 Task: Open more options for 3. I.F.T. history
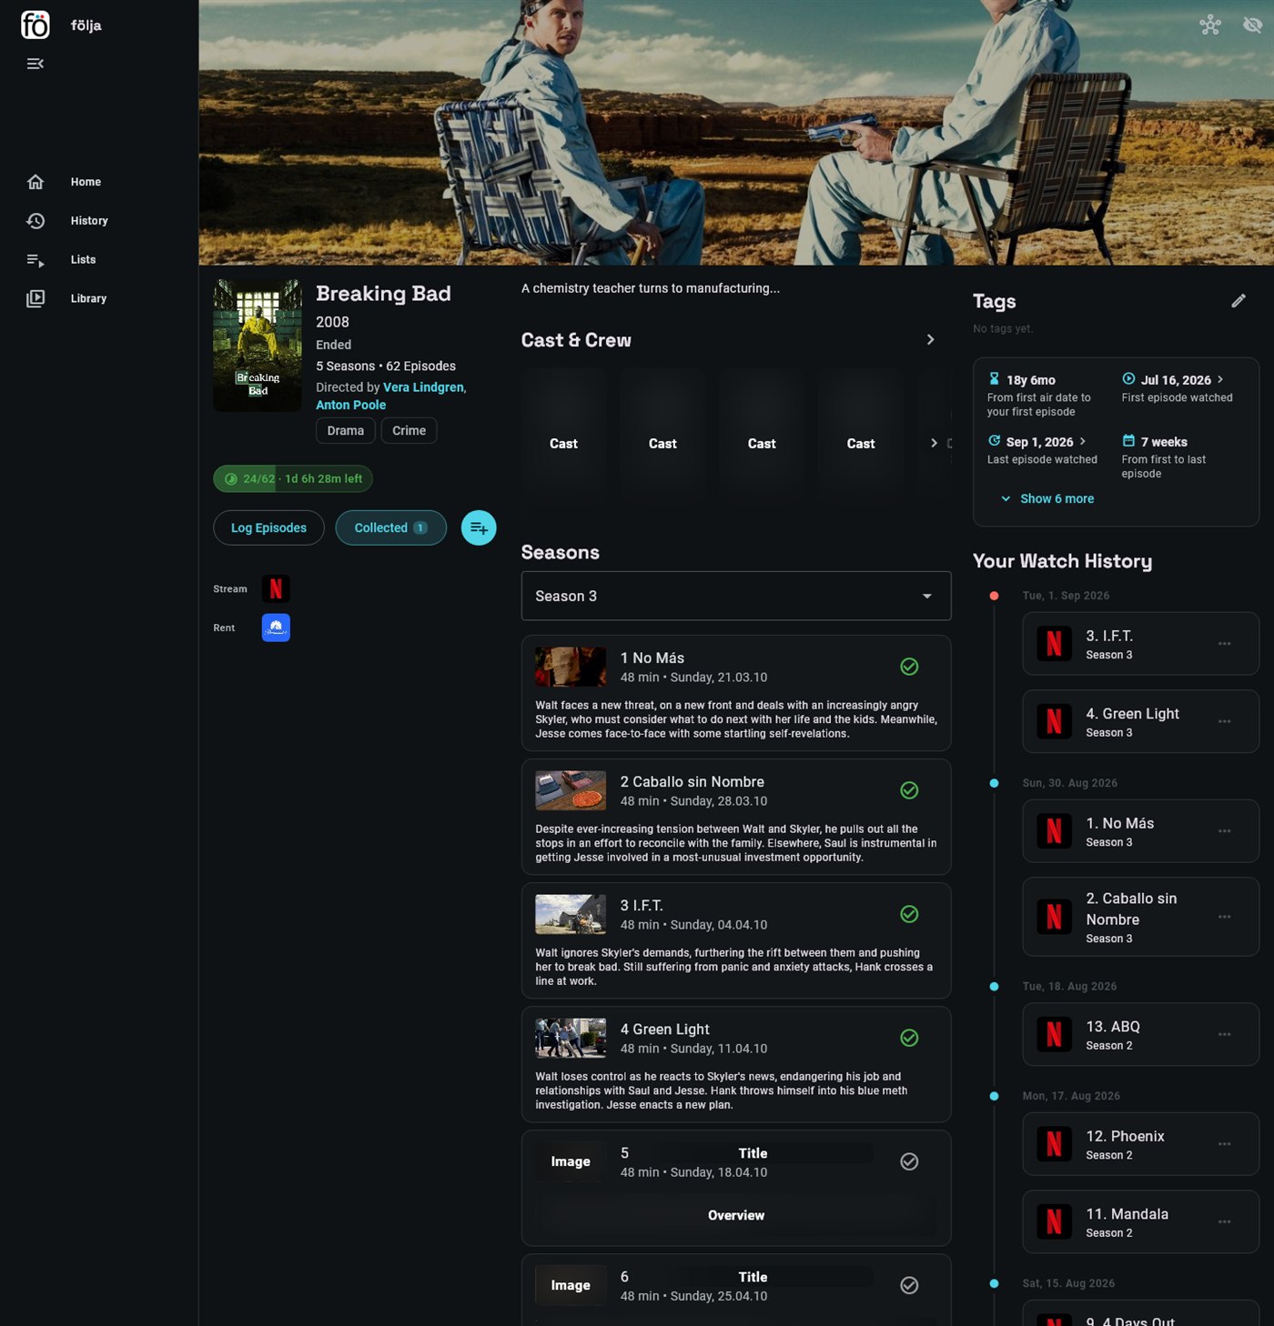pos(1225,644)
